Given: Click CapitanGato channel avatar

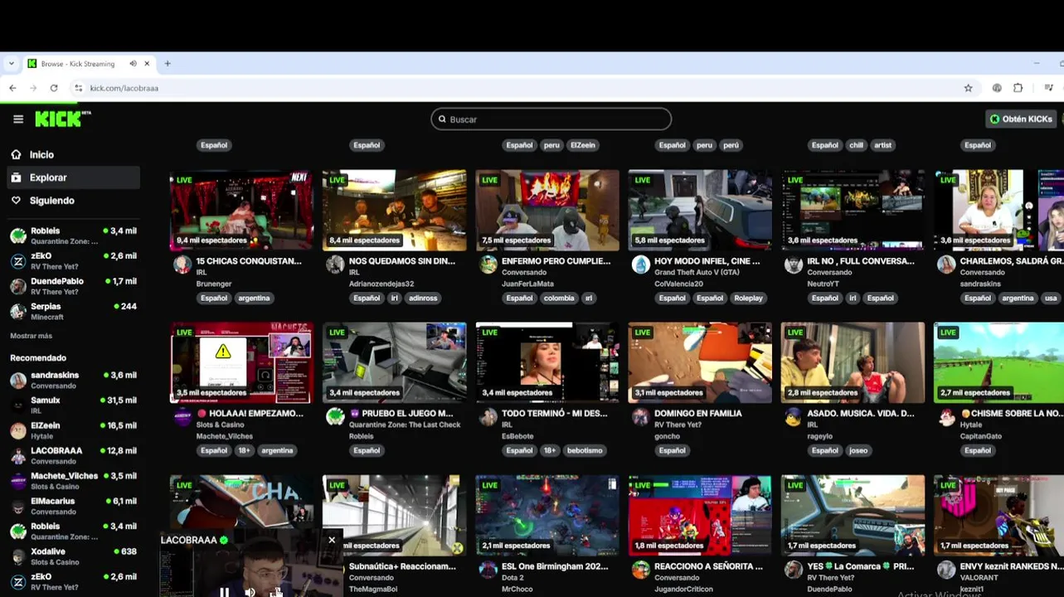Looking at the screenshot, I should [x=946, y=417].
